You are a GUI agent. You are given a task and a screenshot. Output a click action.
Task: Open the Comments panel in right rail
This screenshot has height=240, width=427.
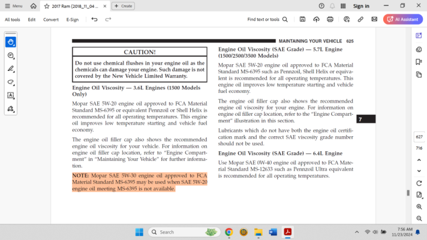419,49
